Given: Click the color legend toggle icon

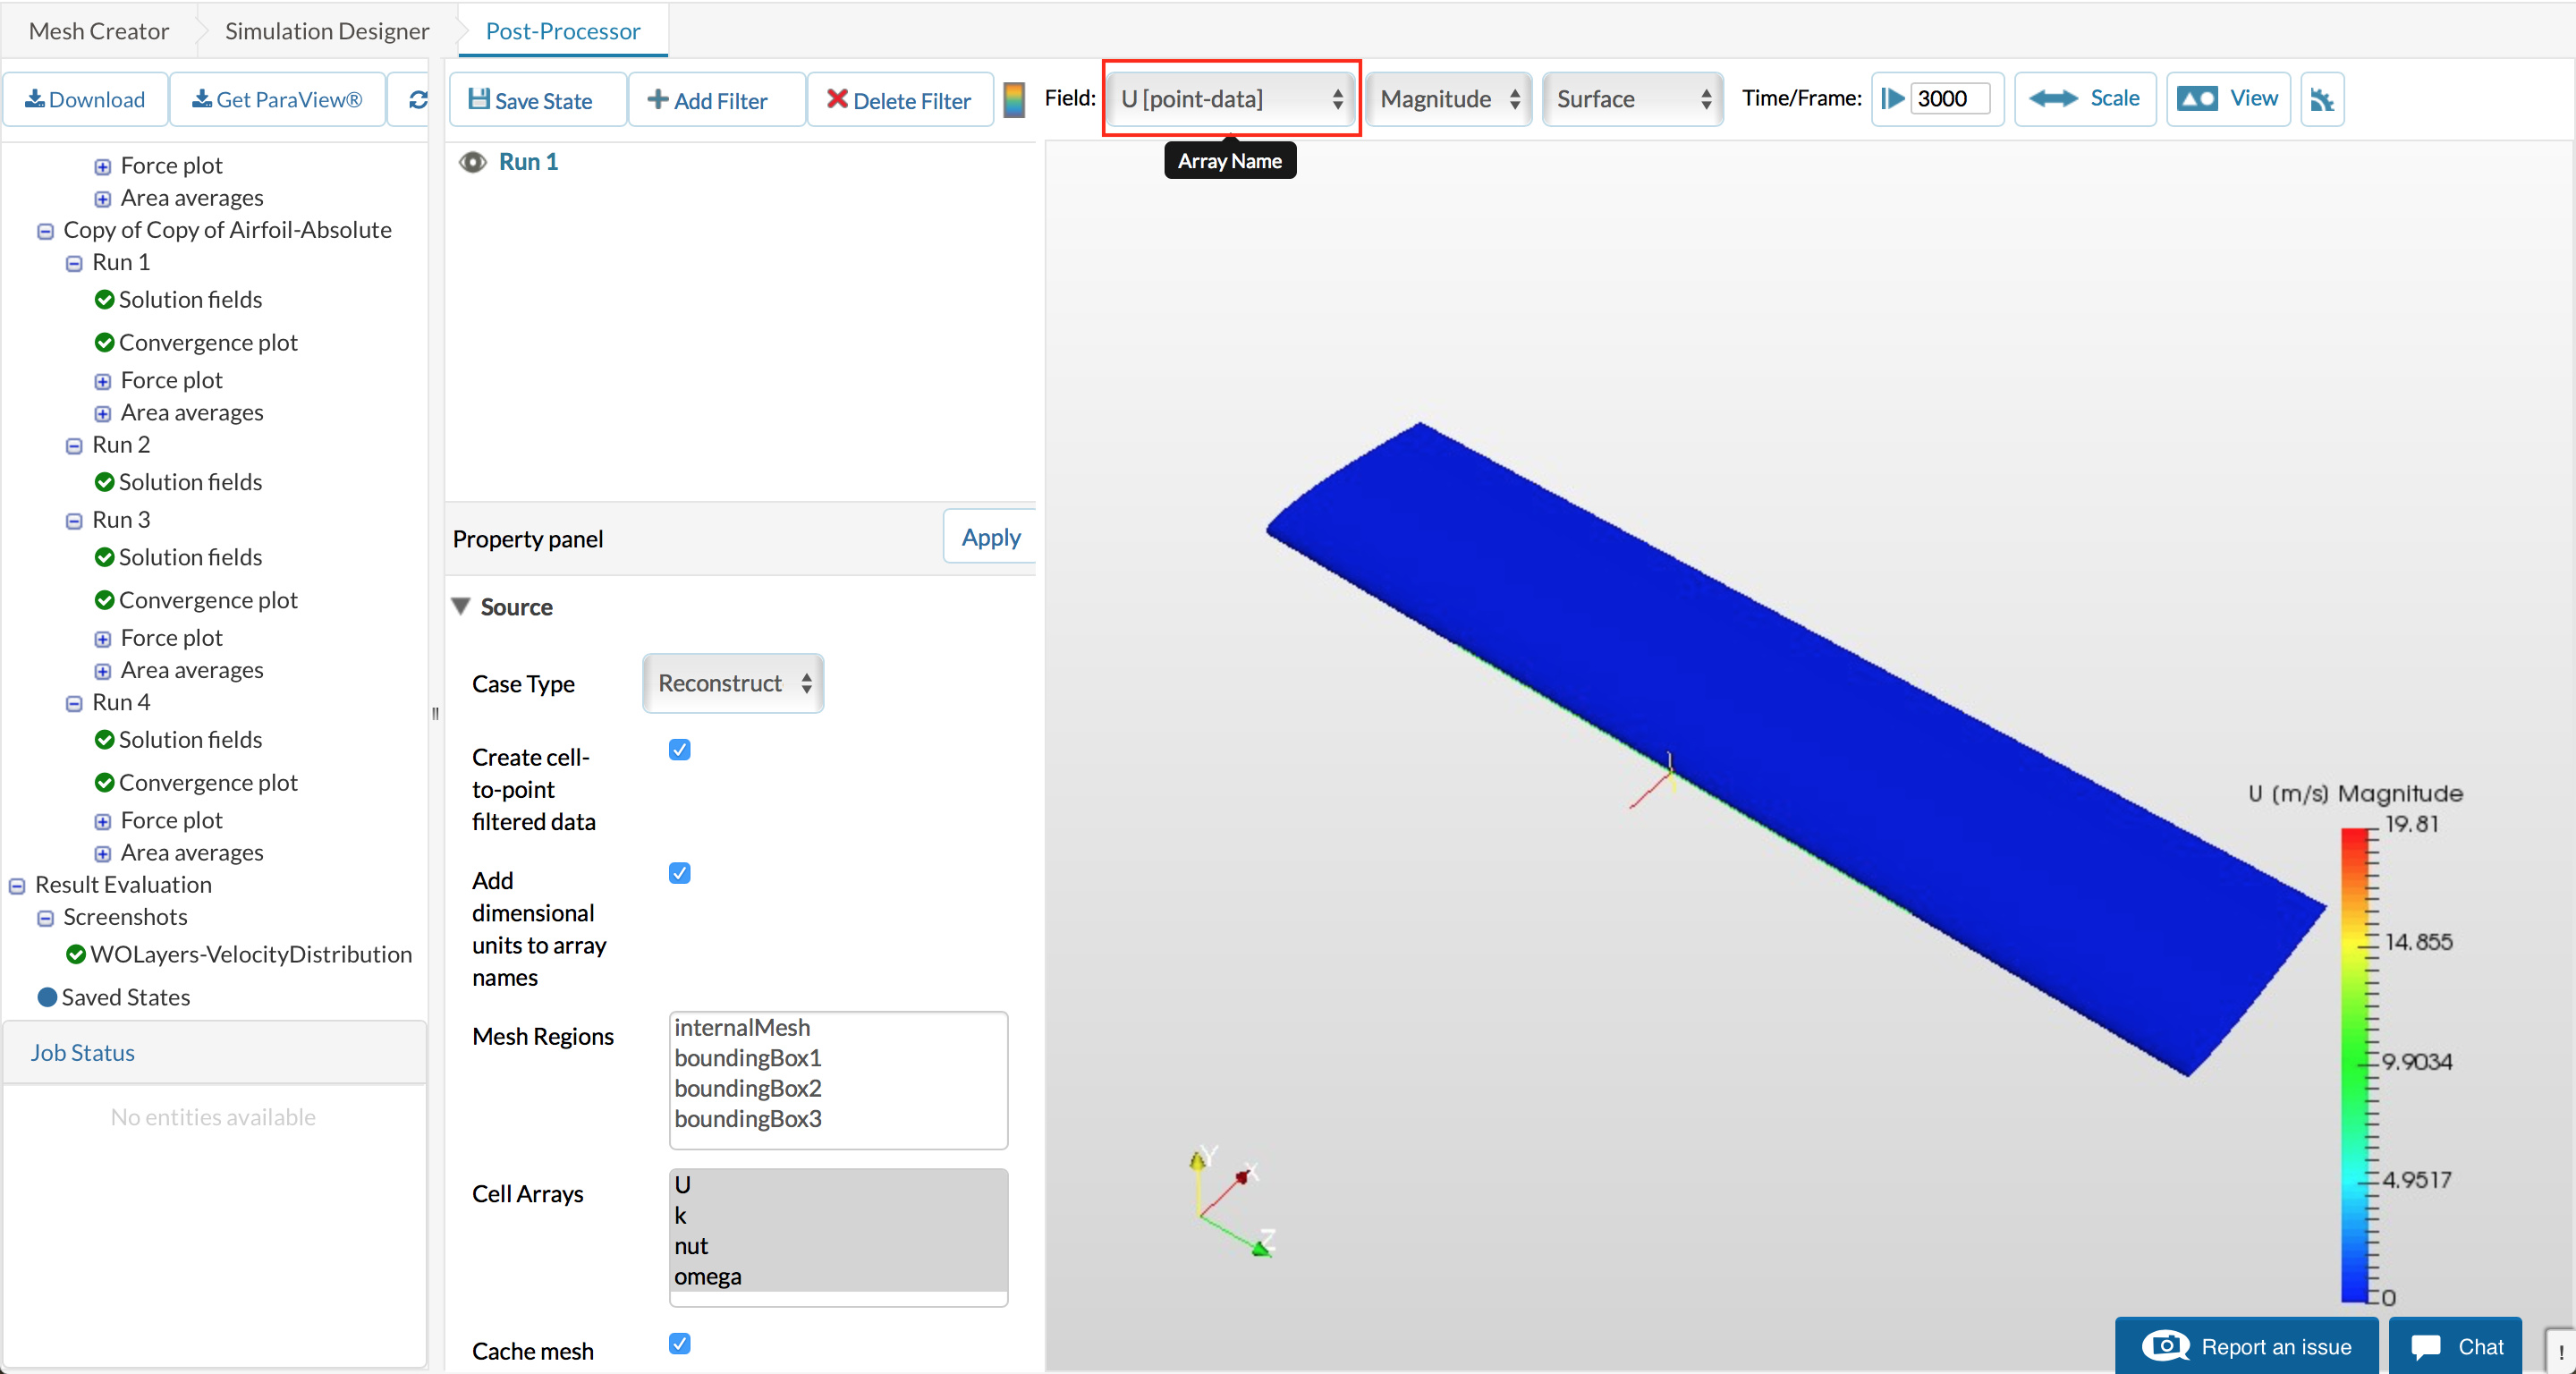Looking at the screenshot, I should click(1014, 100).
